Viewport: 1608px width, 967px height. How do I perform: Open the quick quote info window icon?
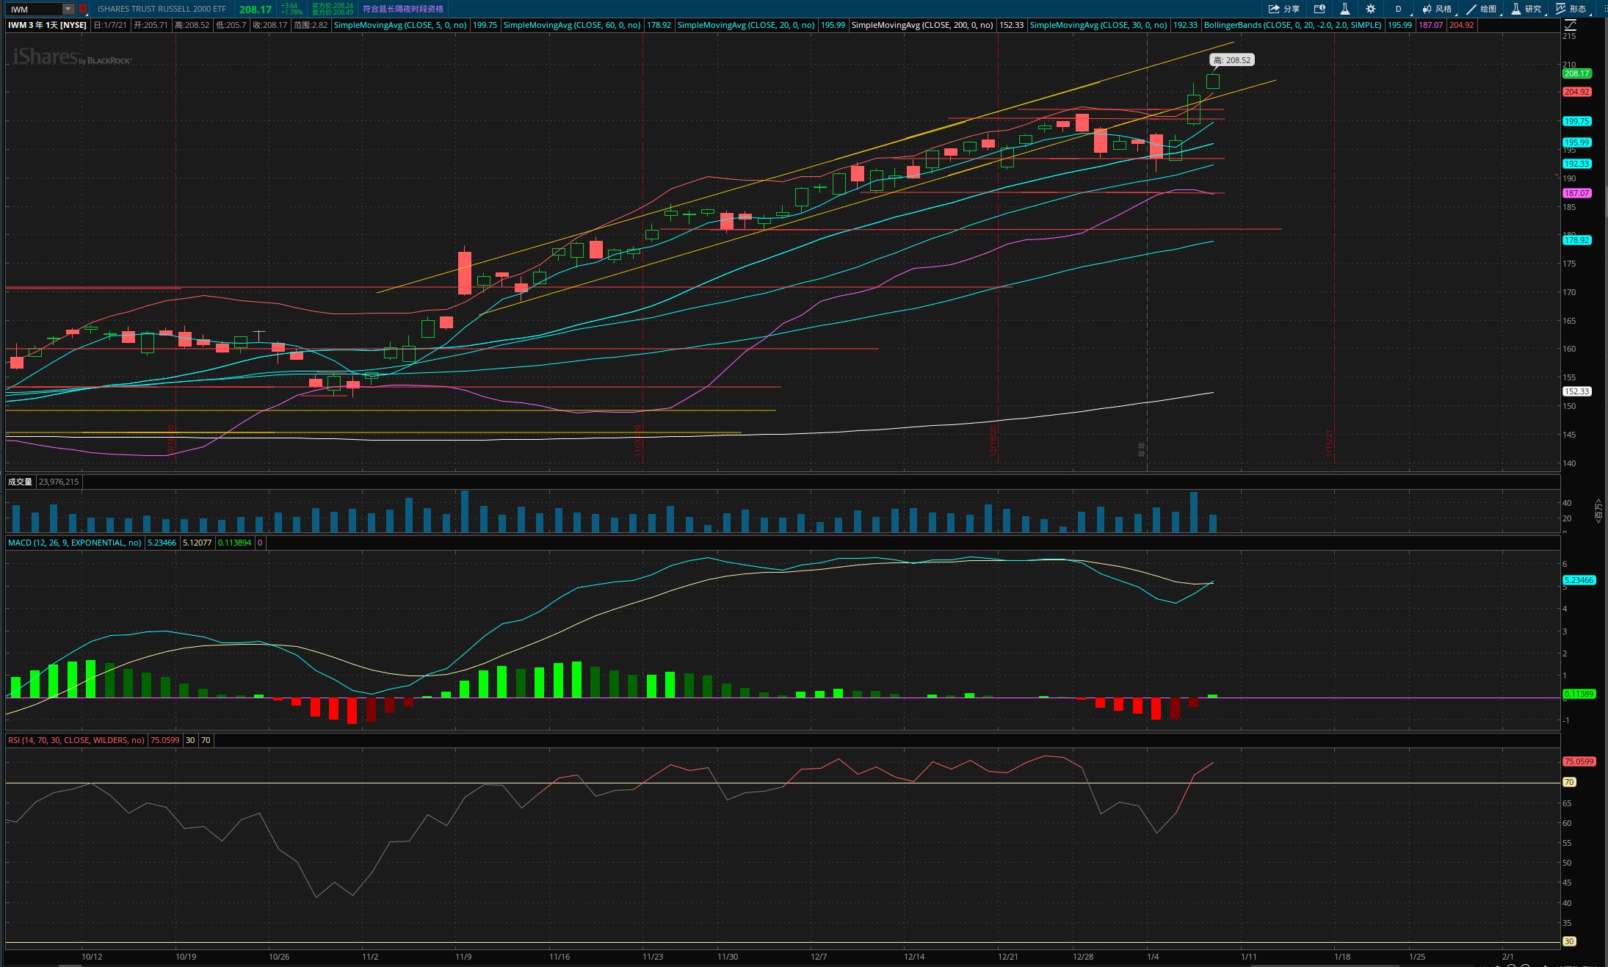click(1319, 9)
